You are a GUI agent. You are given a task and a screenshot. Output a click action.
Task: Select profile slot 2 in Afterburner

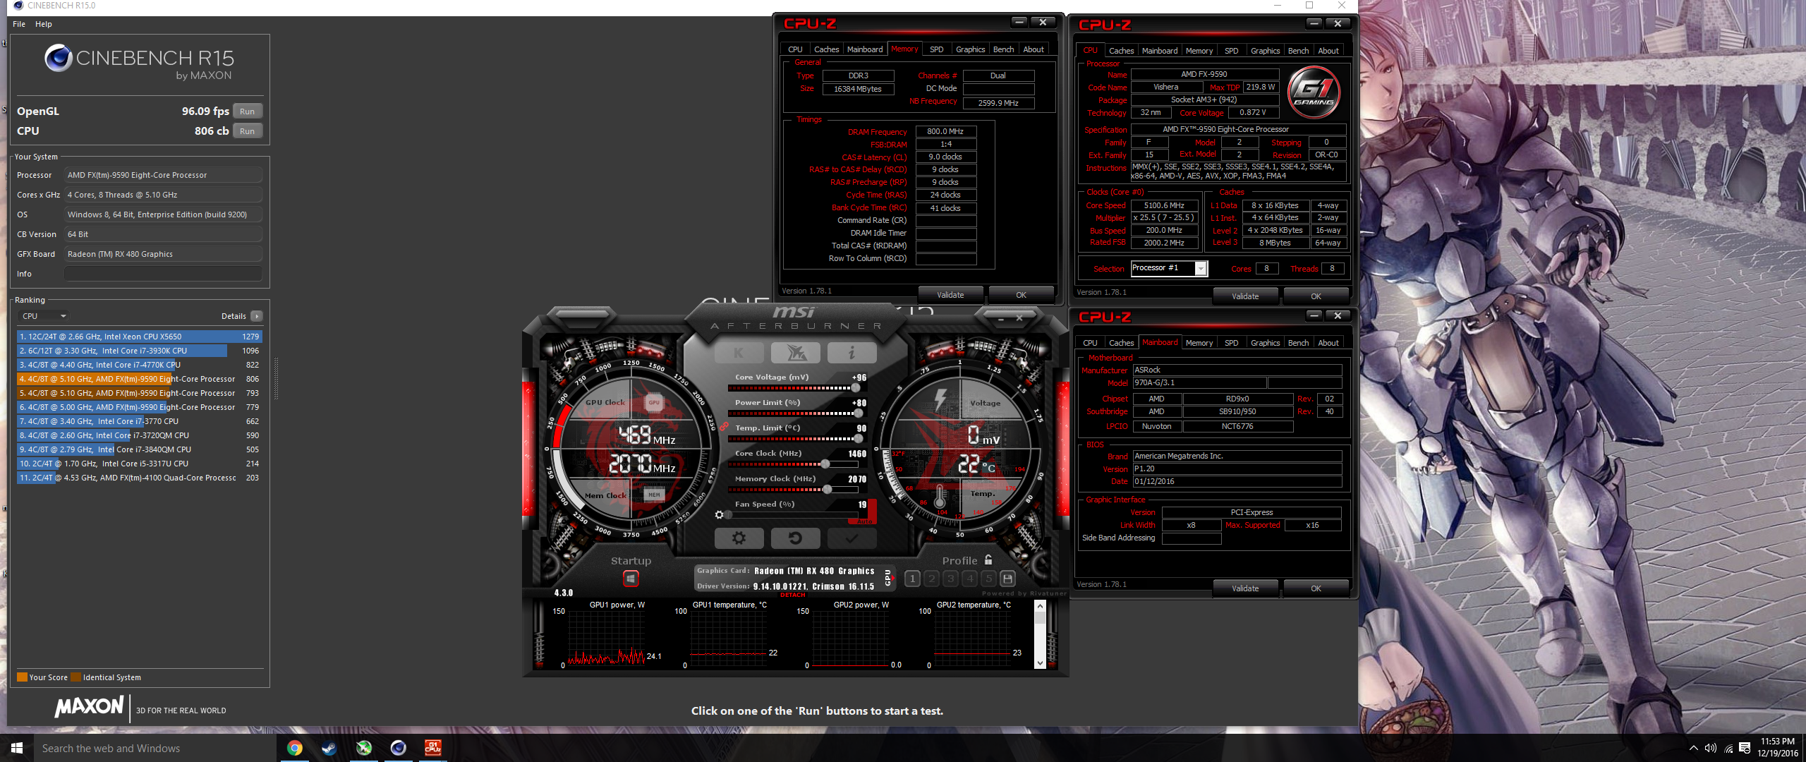tap(931, 579)
